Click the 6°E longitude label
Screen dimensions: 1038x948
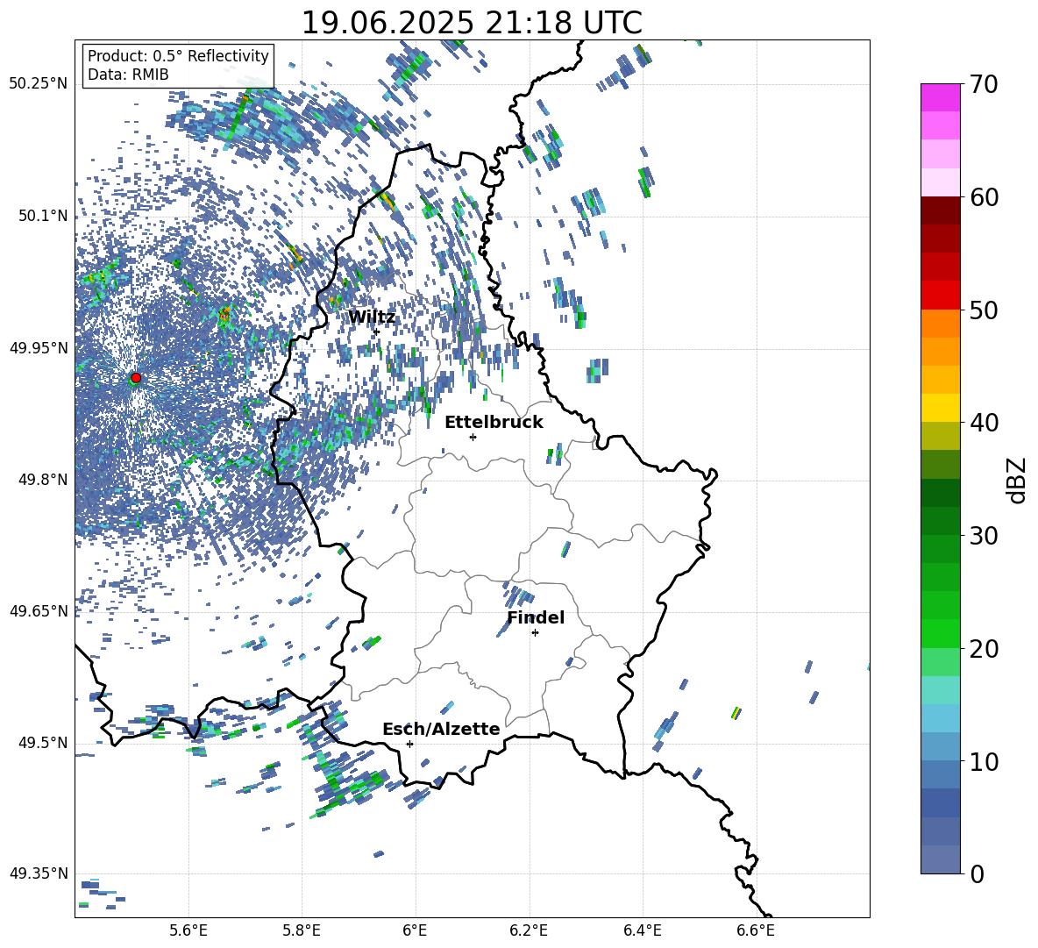point(415,930)
